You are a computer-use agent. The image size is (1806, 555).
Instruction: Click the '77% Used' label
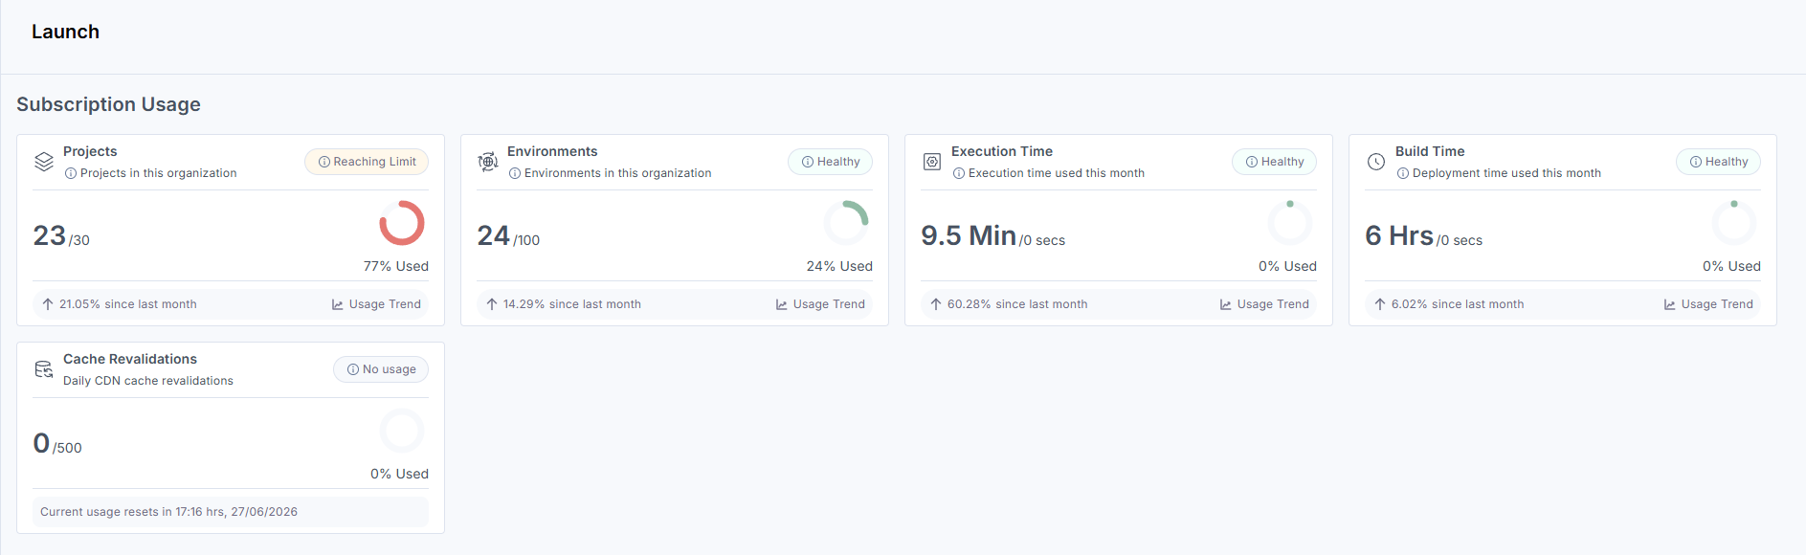(396, 266)
